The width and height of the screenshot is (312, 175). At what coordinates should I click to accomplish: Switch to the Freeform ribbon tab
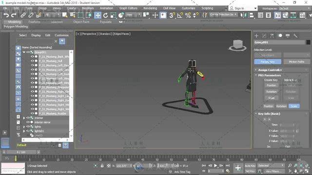point(35,22)
